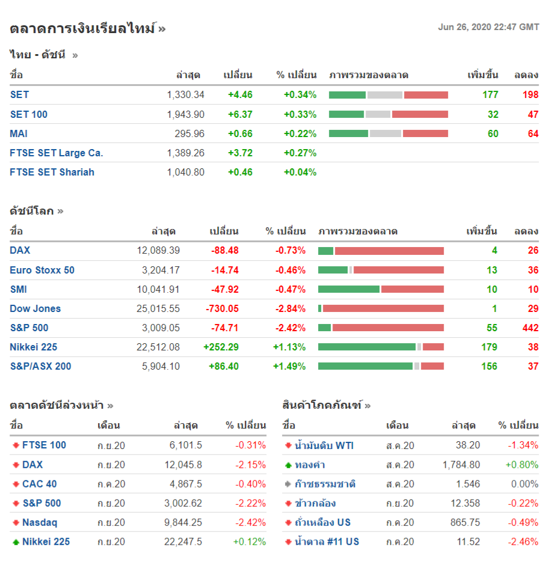Click the Dow Jones change -730.05

pos(222,309)
